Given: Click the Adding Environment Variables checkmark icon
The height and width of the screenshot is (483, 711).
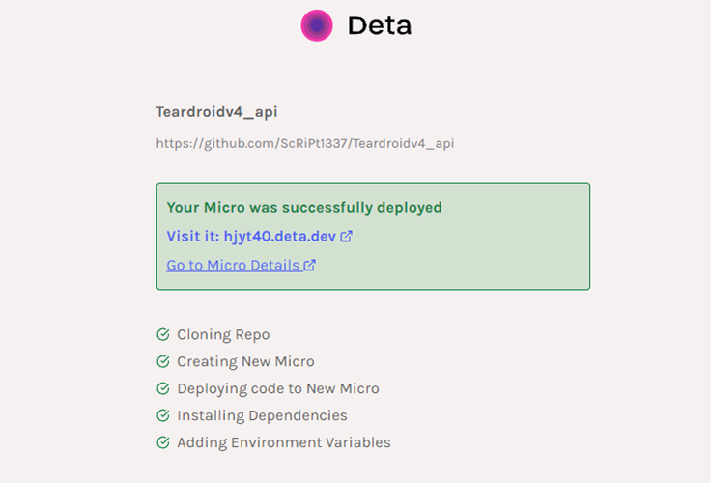Looking at the screenshot, I should click(x=163, y=442).
